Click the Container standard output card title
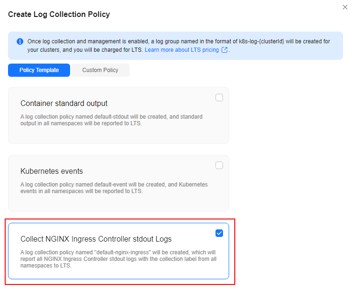 click(64, 103)
